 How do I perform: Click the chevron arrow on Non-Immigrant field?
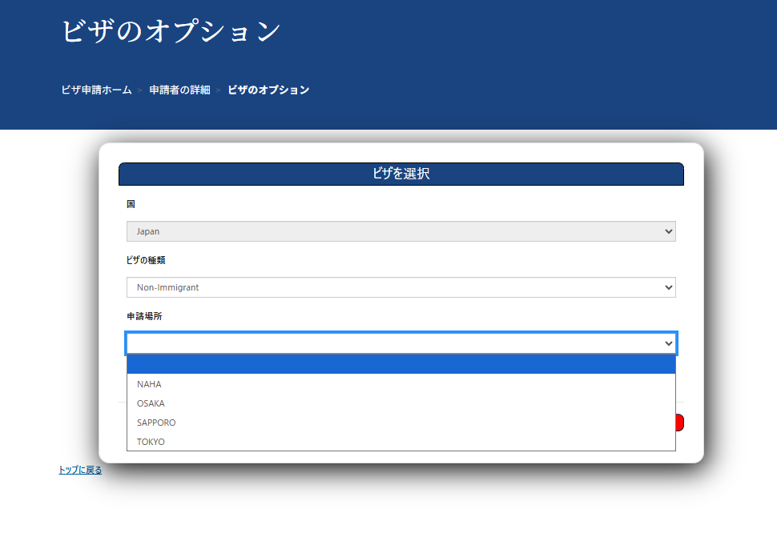(669, 287)
